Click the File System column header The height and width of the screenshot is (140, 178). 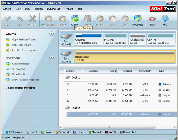(x=145, y=71)
